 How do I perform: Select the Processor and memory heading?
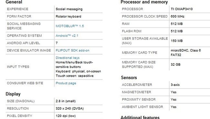[144, 2]
